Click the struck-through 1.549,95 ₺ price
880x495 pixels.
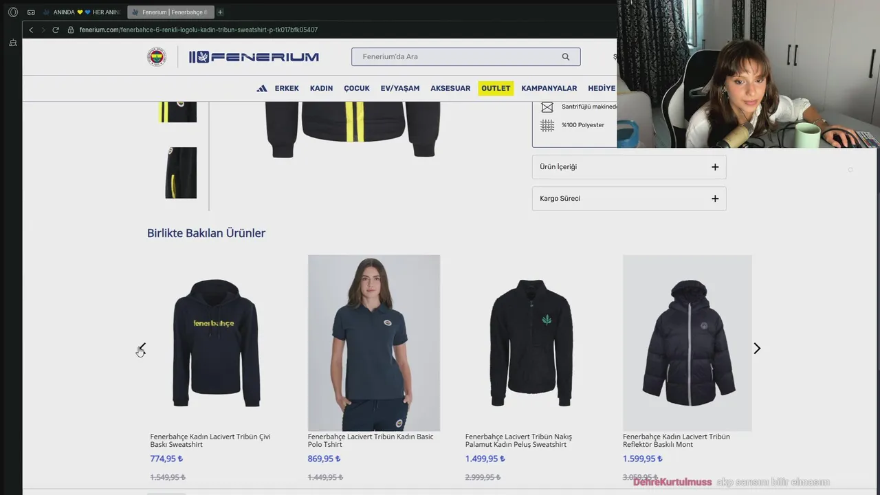pos(168,477)
